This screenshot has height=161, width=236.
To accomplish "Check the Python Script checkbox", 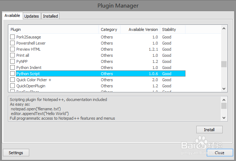I will click(12, 74).
